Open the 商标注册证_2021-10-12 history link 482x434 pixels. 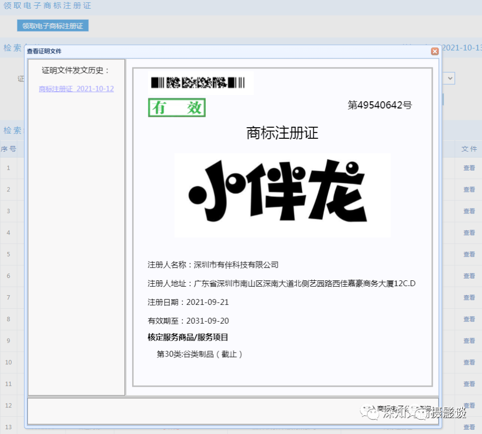pyautogui.click(x=76, y=89)
